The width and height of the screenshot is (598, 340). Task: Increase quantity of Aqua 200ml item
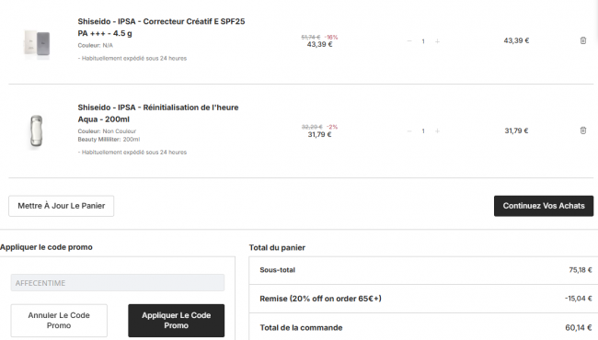coord(437,131)
